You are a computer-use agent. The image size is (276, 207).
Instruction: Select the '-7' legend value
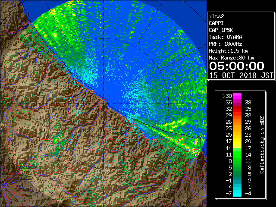[229, 193]
